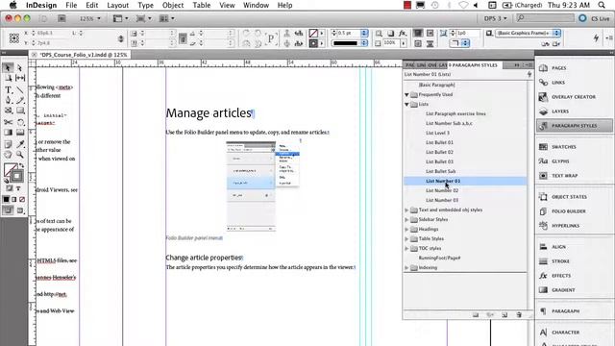Select the Direct Selection tool
This screenshot has width=615, height=346.
click(19, 68)
